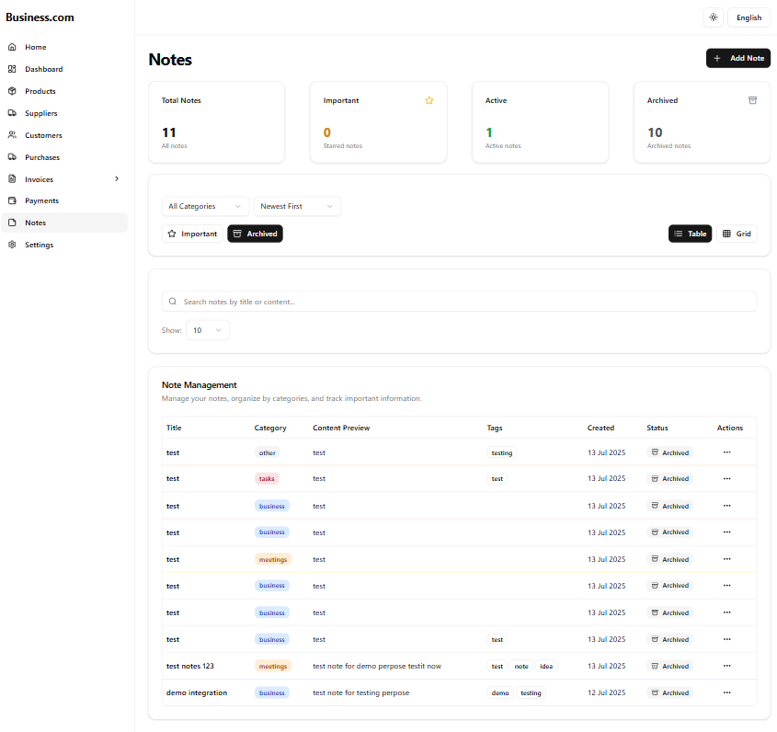This screenshot has height=732, width=777.
Task: Open Suppliers page
Action: click(64, 113)
